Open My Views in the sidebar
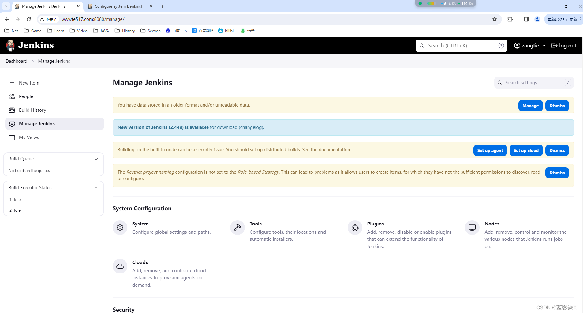 (29, 138)
